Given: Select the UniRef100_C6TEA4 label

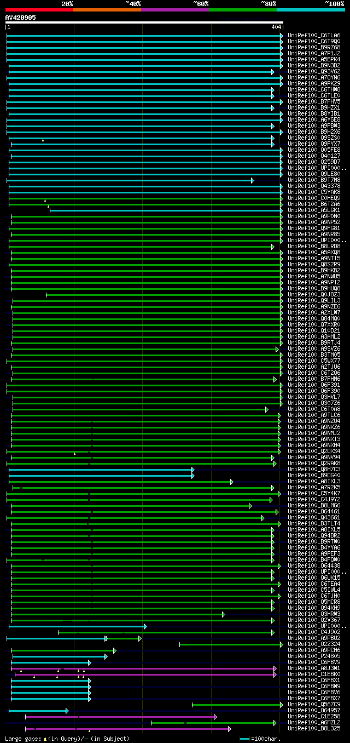Looking at the screenshot, I should tap(314, 584).
